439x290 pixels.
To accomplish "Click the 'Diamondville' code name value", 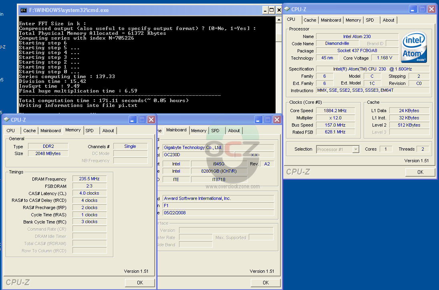I will tap(337, 43).
